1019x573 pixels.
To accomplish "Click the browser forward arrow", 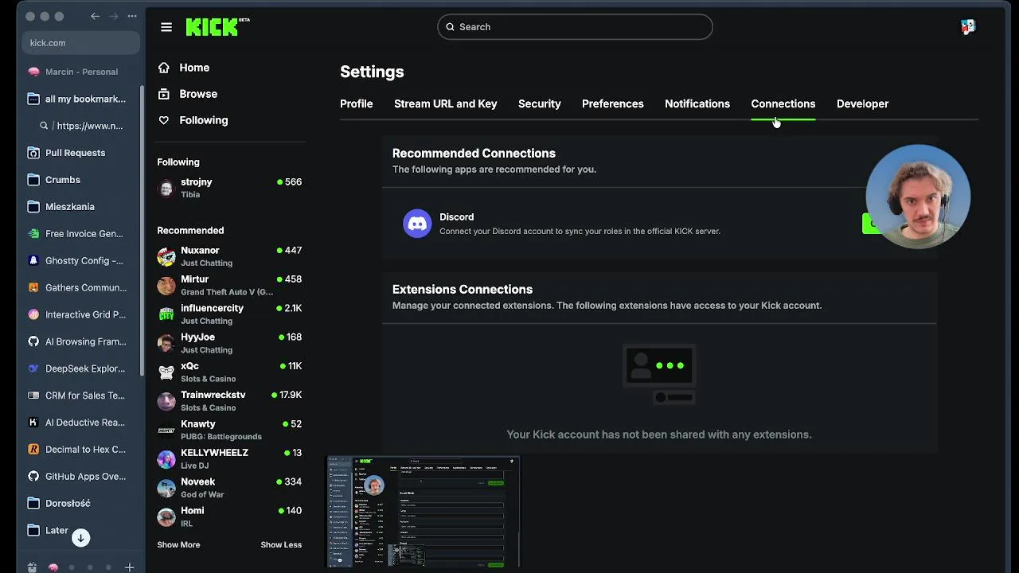I will coord(114,16).
